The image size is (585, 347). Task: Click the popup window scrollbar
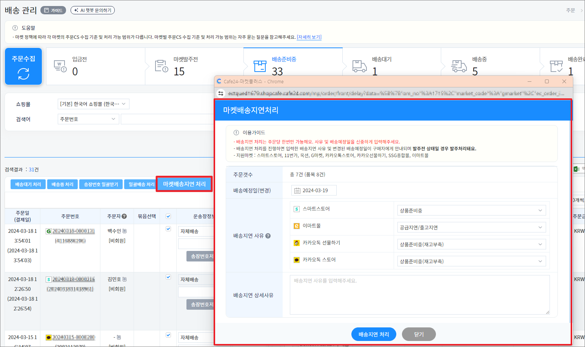570,222
